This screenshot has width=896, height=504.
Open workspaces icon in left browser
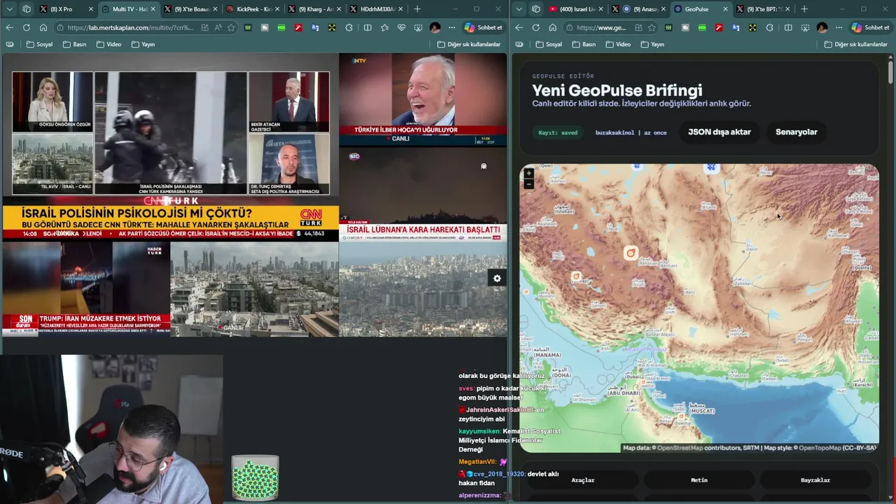click(27, 9)
